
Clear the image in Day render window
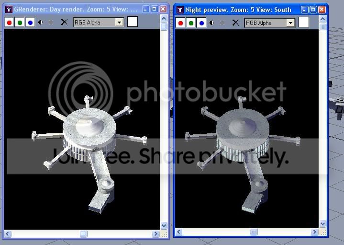pos(64,22)
